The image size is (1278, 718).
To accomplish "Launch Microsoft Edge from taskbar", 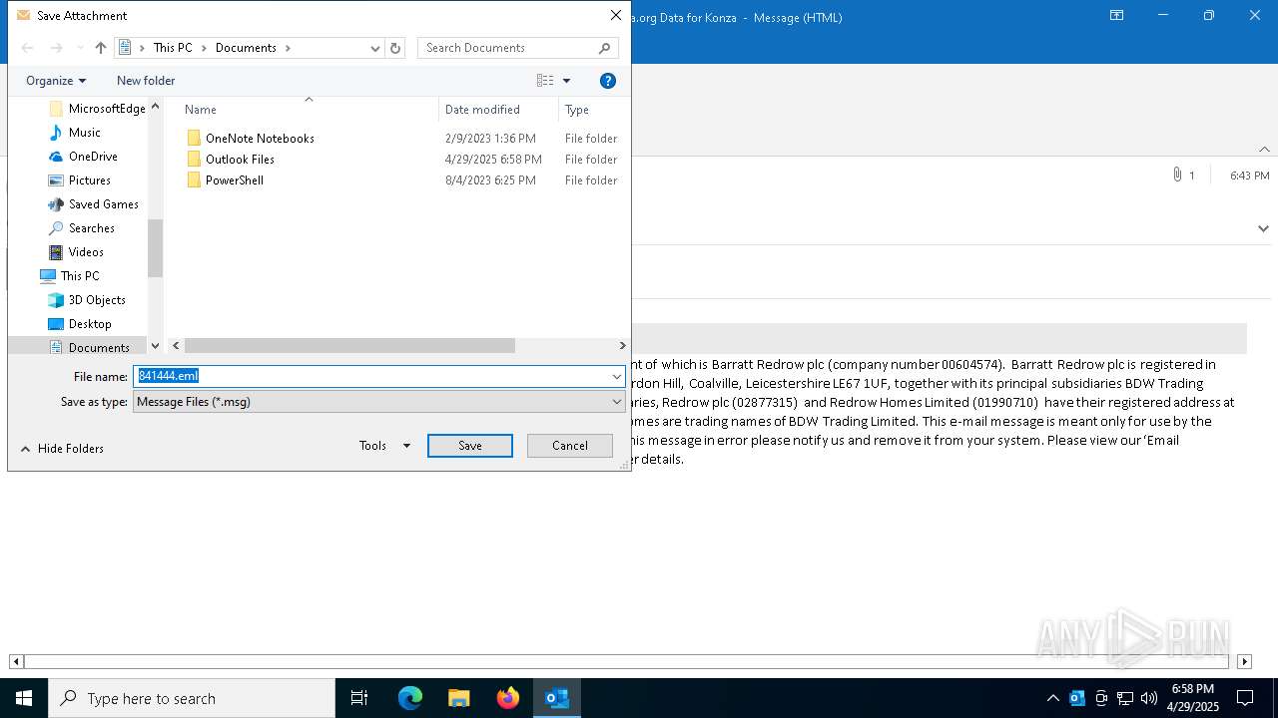I will pyautogui.click(x=410, y=698).
